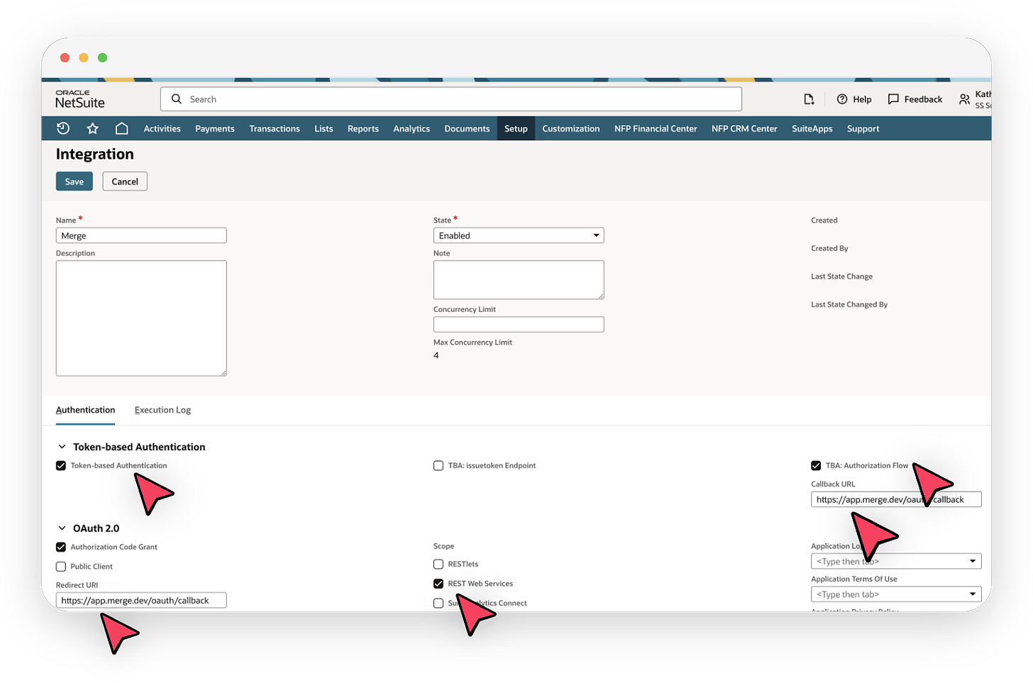The image size is (1033, 683).
Task: Click the Name field containing Merge
Action: point(141,235)
